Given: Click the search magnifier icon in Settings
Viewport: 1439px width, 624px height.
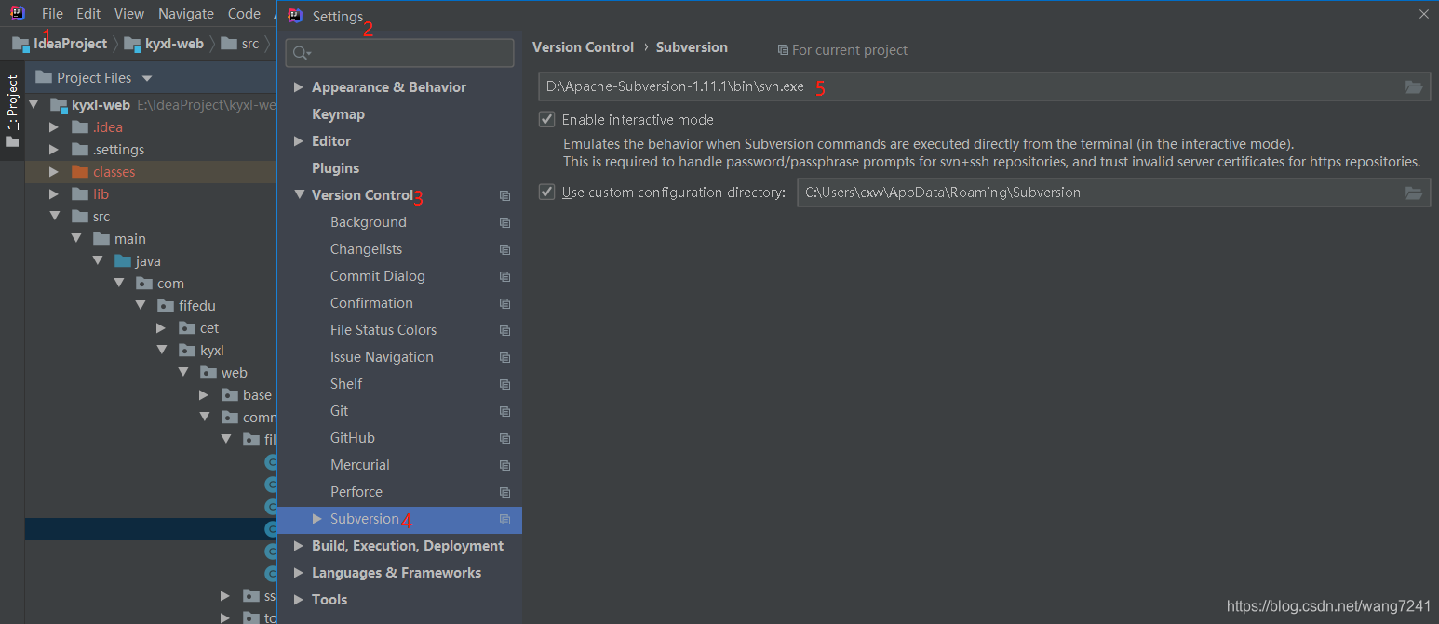Looking at the screenshot, I should [x=302, y=53].
